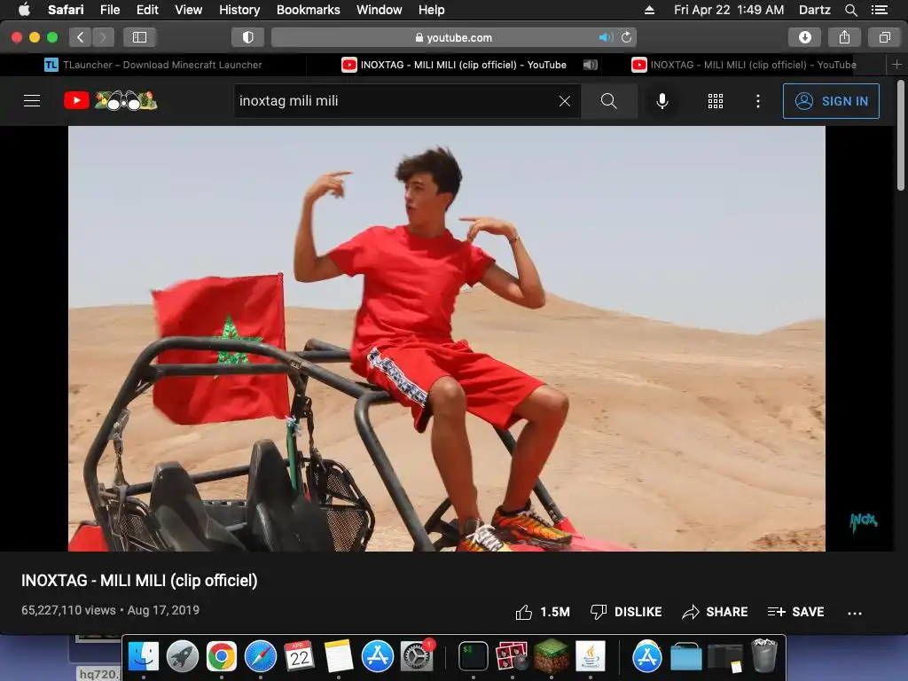Switch to the TLauncher tab
Screen dimensions: 908x681
coord(153,65)
